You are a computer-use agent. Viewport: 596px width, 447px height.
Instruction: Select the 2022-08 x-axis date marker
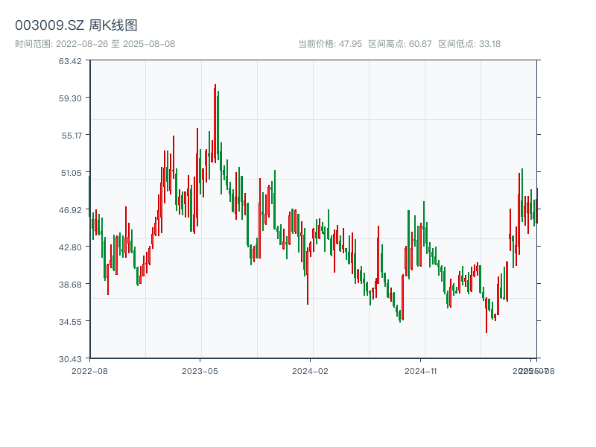pyautogui.click(x=89, y=370)
